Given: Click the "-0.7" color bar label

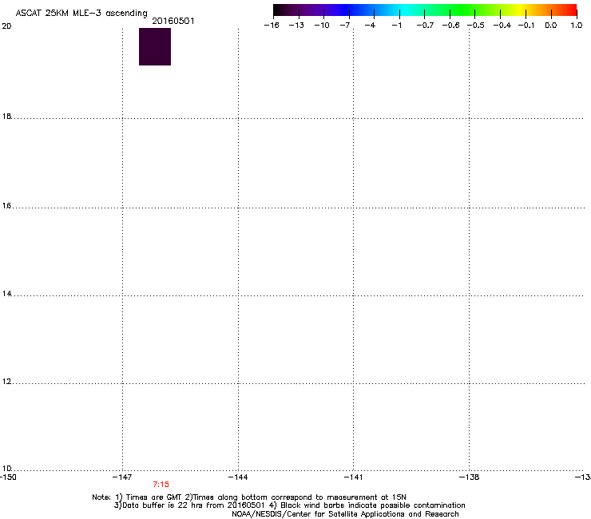Looking at the screenshot, I should (425, 26).
